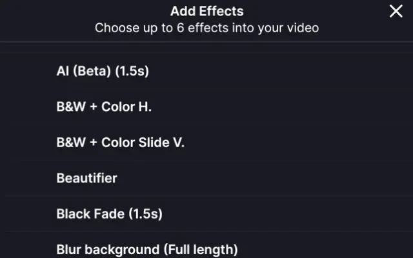Screen dimensions: 413x258
Task: Click the Add Effects title
Action: [x=206, y=12]
